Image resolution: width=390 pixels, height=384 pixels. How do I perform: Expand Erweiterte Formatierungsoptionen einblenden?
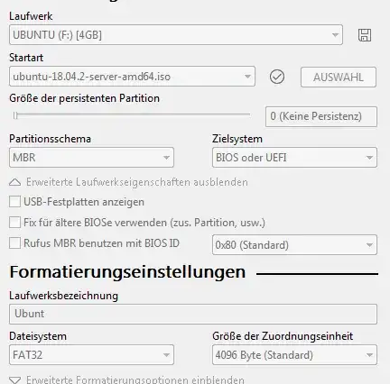point(135,379)
